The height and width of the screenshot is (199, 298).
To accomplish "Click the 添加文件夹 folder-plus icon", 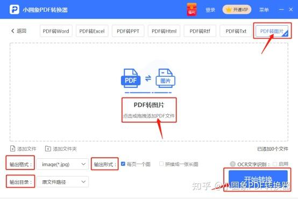I will [x=48, y=149].
